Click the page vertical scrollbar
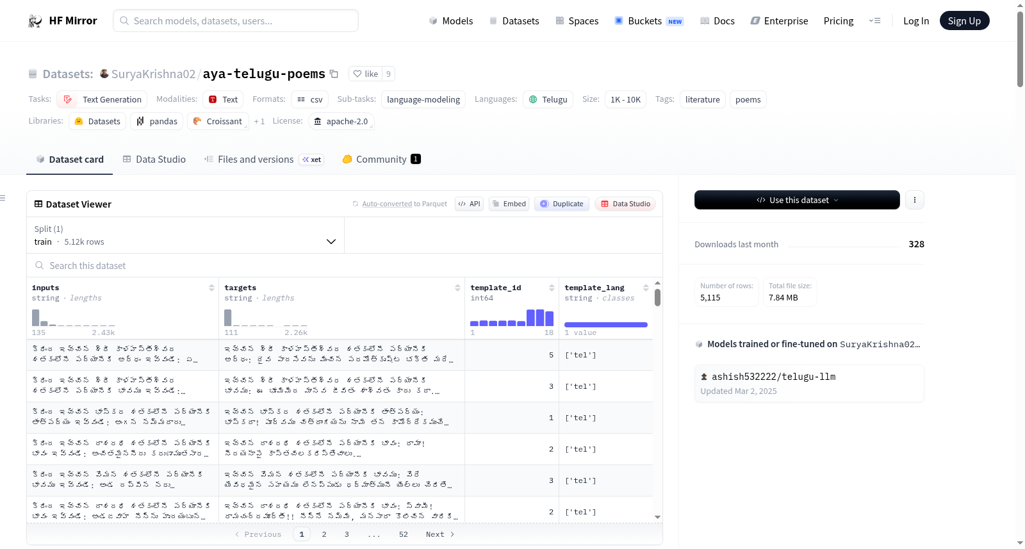 [x=1020, y=48]
